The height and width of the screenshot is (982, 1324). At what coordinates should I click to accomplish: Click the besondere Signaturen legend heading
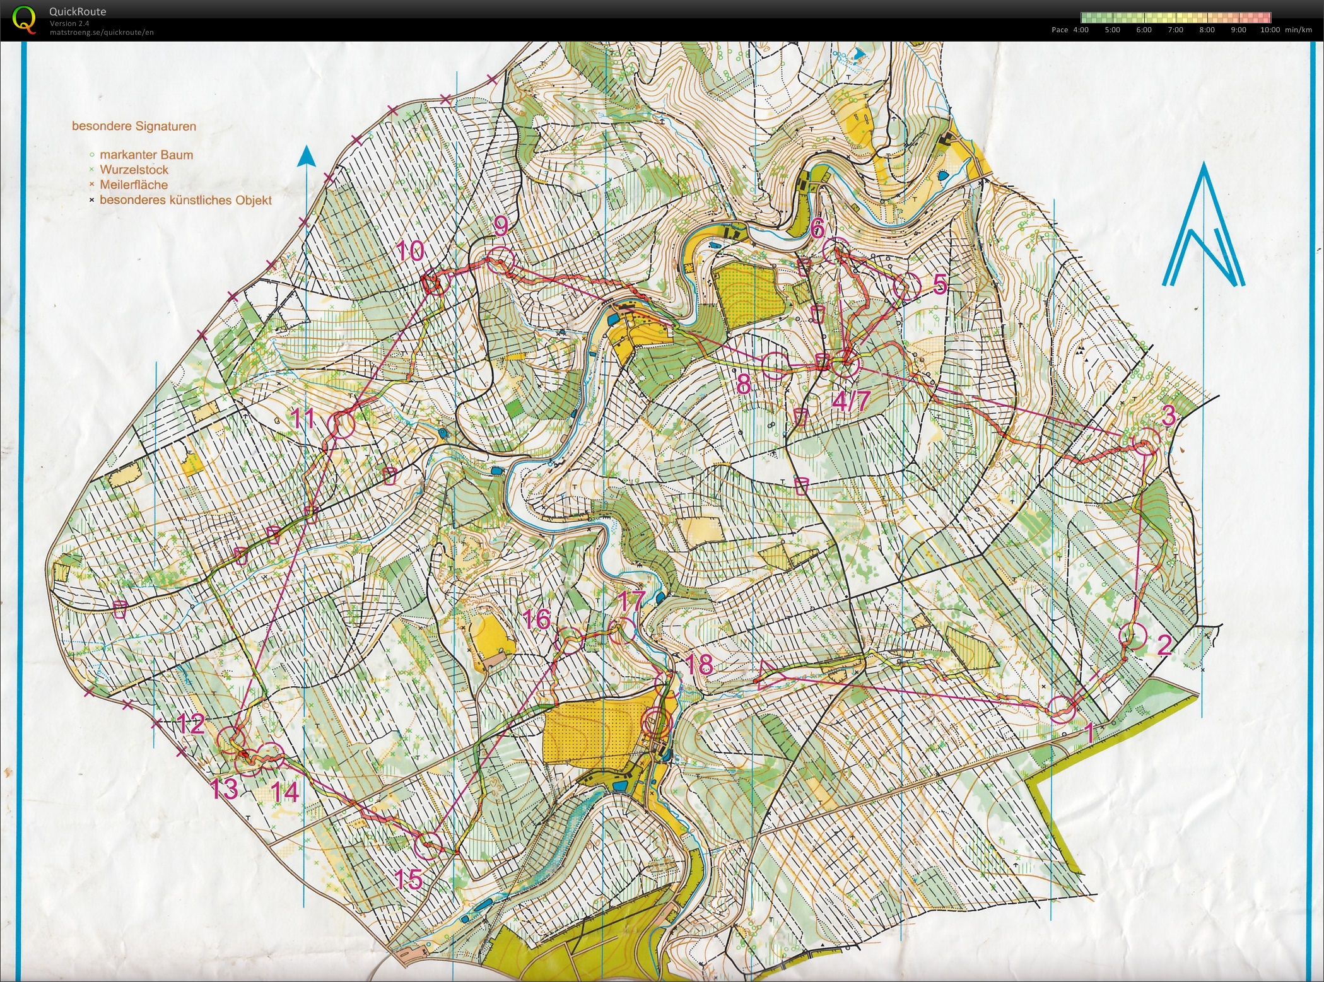134,126
